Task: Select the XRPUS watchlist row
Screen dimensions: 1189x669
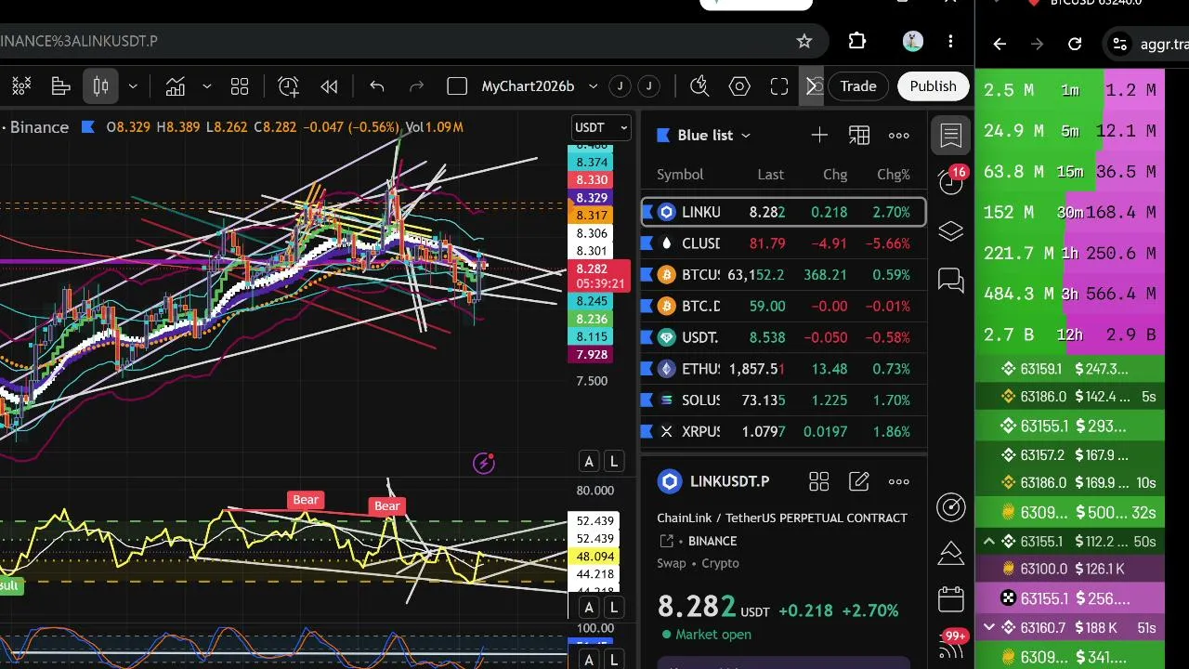Action: tap(784, 432)
